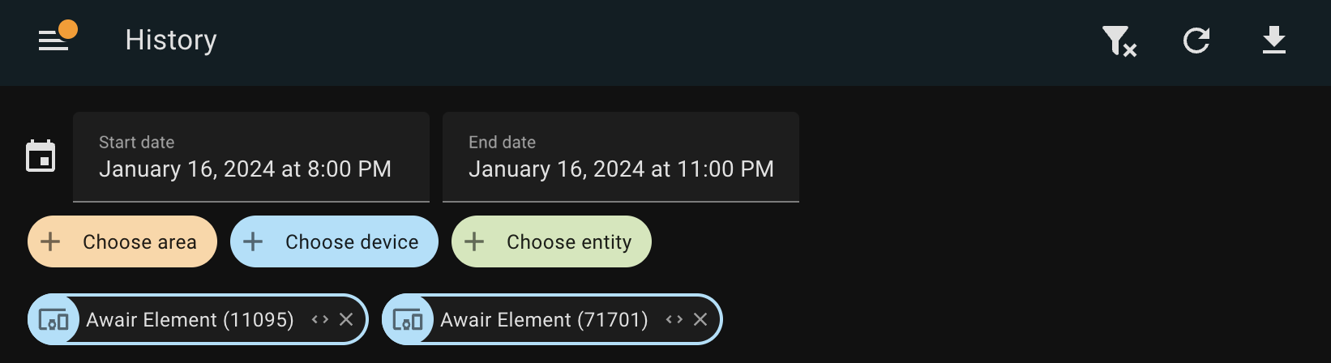The image size is (1331, 363).
Task: Clear all filters with funnel icon
Action: click(x=1119, y=41)
